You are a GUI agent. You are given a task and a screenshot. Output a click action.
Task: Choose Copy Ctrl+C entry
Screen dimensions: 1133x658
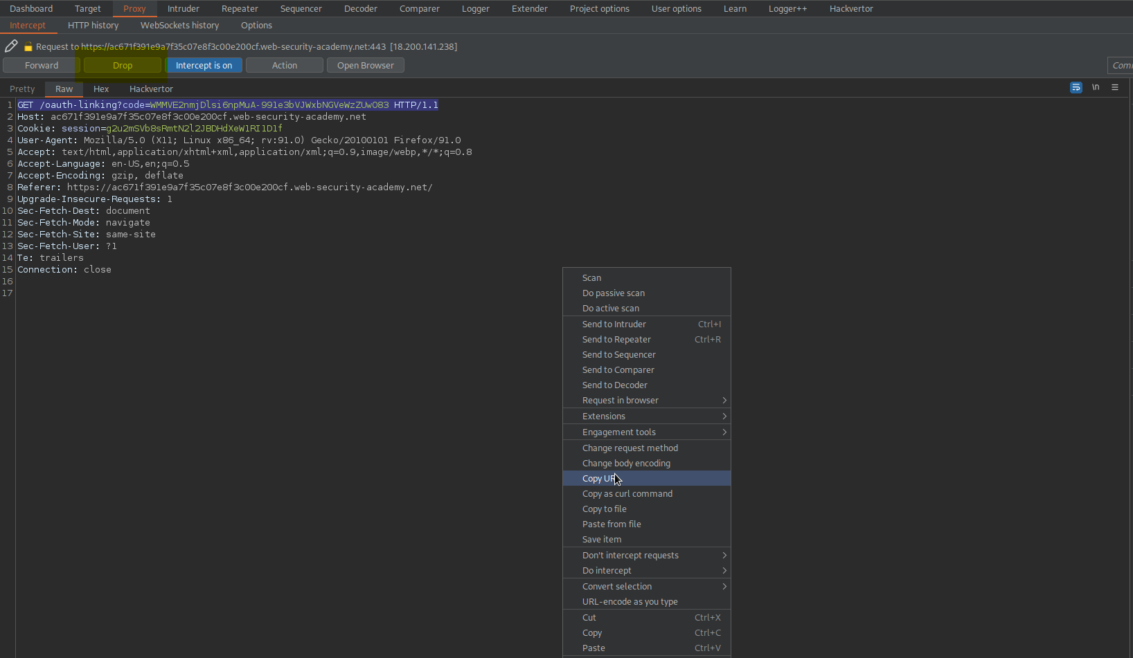pos(647,632)
